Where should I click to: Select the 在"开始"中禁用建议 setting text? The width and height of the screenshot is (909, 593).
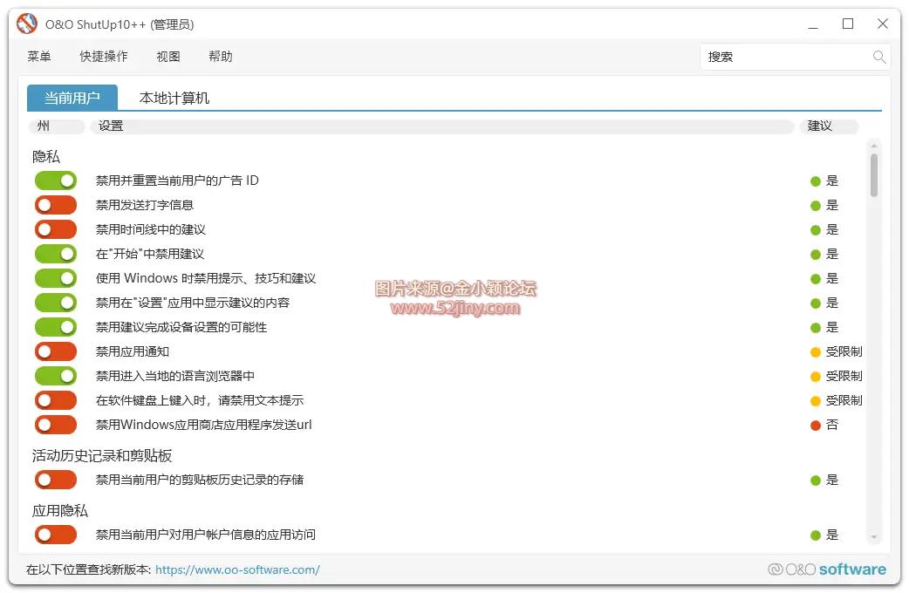coord(150,254)
